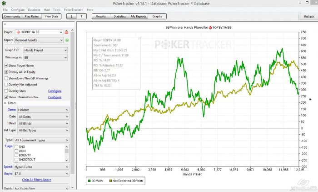Switch to the Results tab
The image size is (318, 192).
click(101, 16)
